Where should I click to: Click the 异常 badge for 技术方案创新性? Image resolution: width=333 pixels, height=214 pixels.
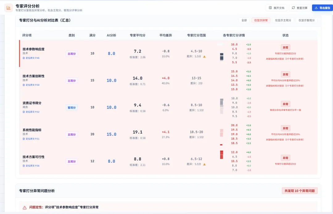click(285, 74)
